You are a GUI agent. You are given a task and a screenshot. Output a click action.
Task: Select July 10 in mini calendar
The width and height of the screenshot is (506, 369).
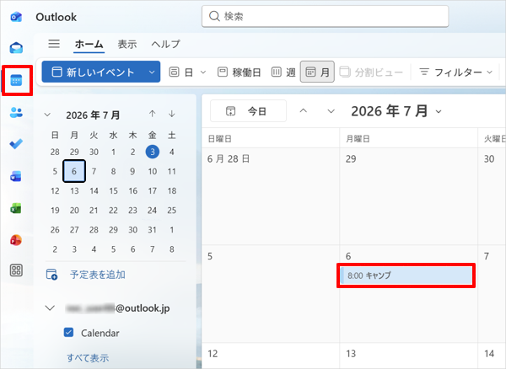[153, 171]
